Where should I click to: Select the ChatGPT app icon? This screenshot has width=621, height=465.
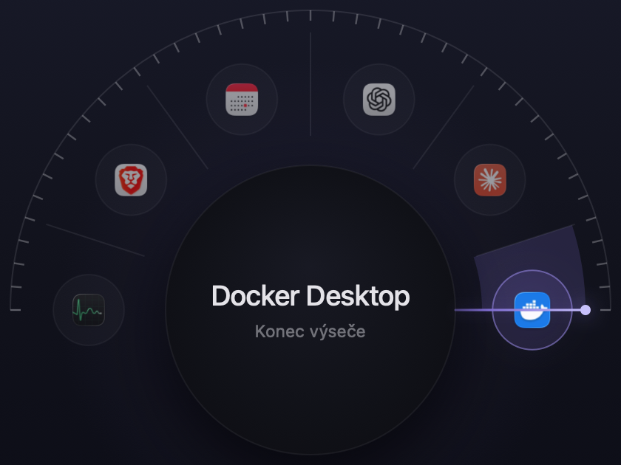pos(379,100)
